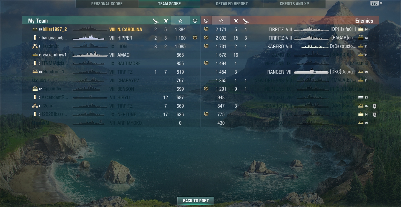This screenshot has height=207, width=401.
Task: Select player killer1997_2 row
Action: click(111, 29)
